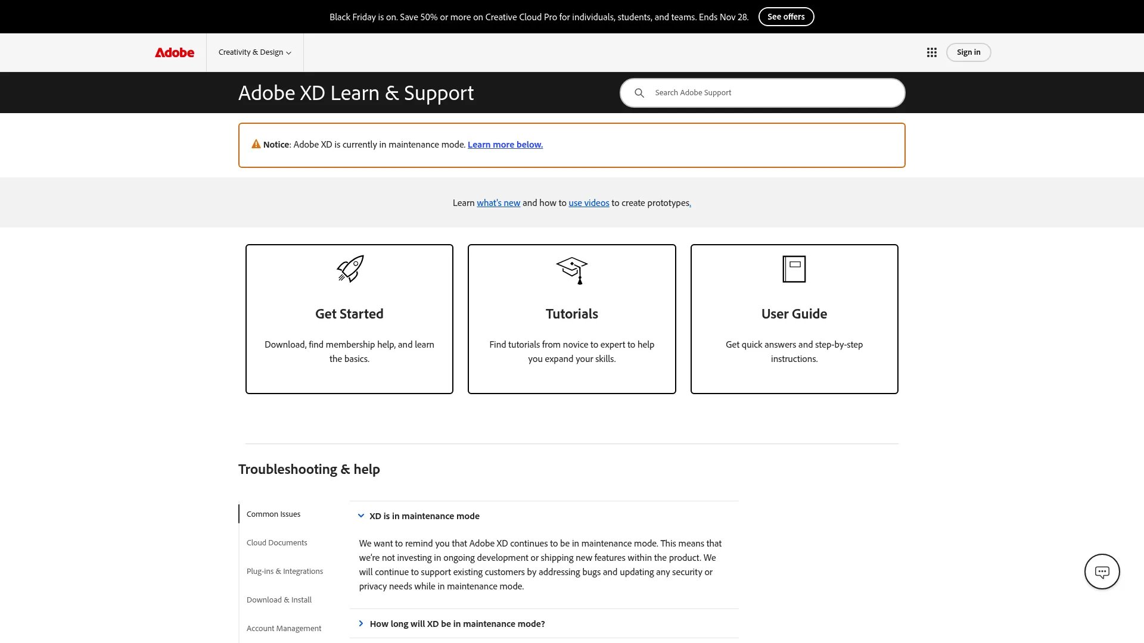Open the use videos link
Screen dimensions: 1144x643
pos(589,202)
